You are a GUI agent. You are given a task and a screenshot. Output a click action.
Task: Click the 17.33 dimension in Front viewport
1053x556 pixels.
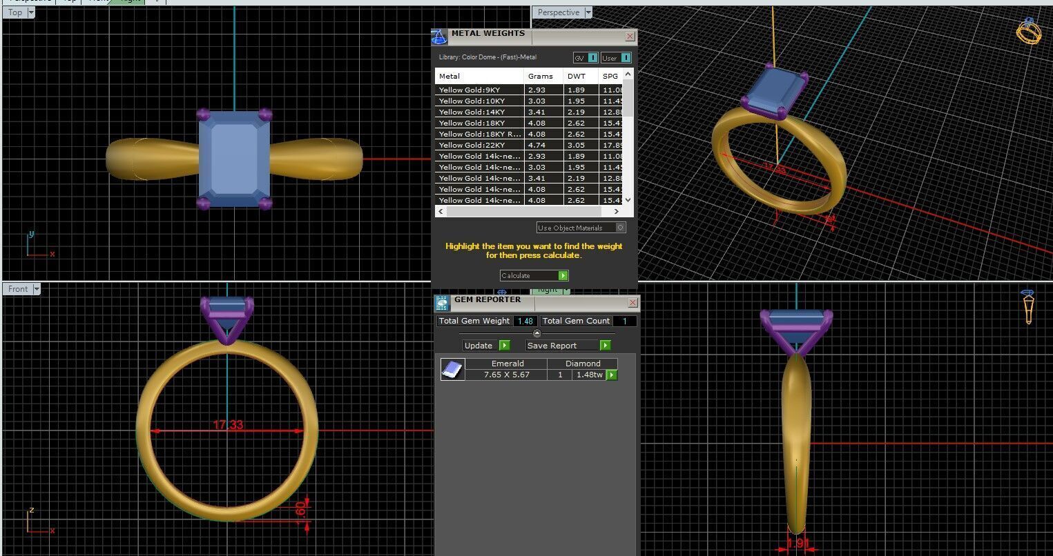click(x=228, y=425)
